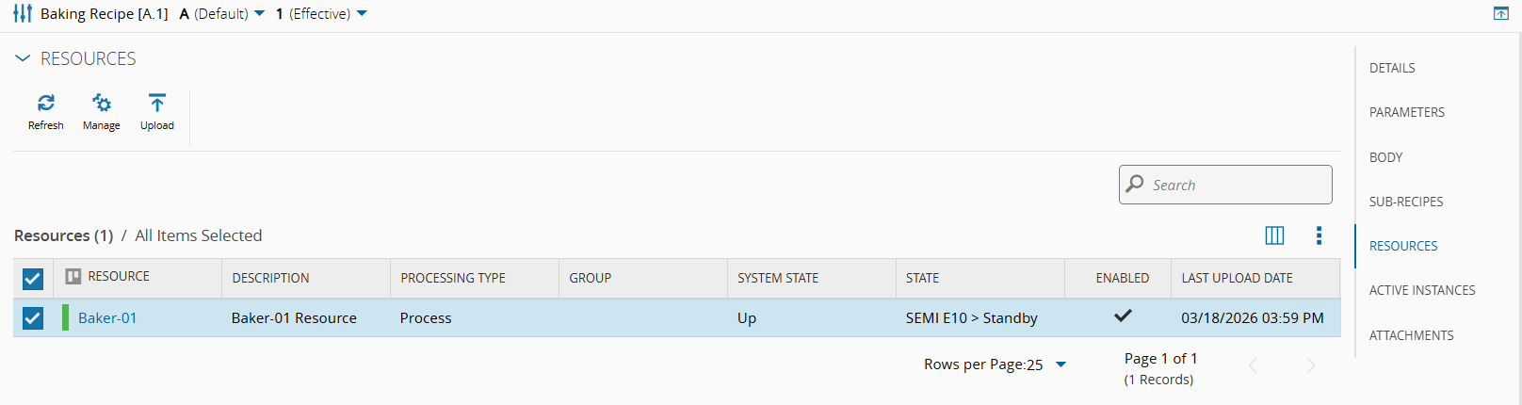Collapse the RESOURCES section chevron

[x=23, y=58]
